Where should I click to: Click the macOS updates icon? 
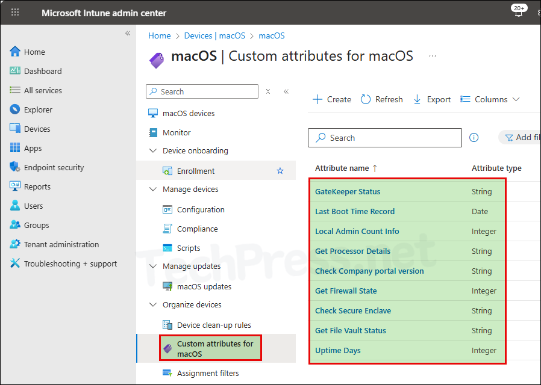coord(167,286)
